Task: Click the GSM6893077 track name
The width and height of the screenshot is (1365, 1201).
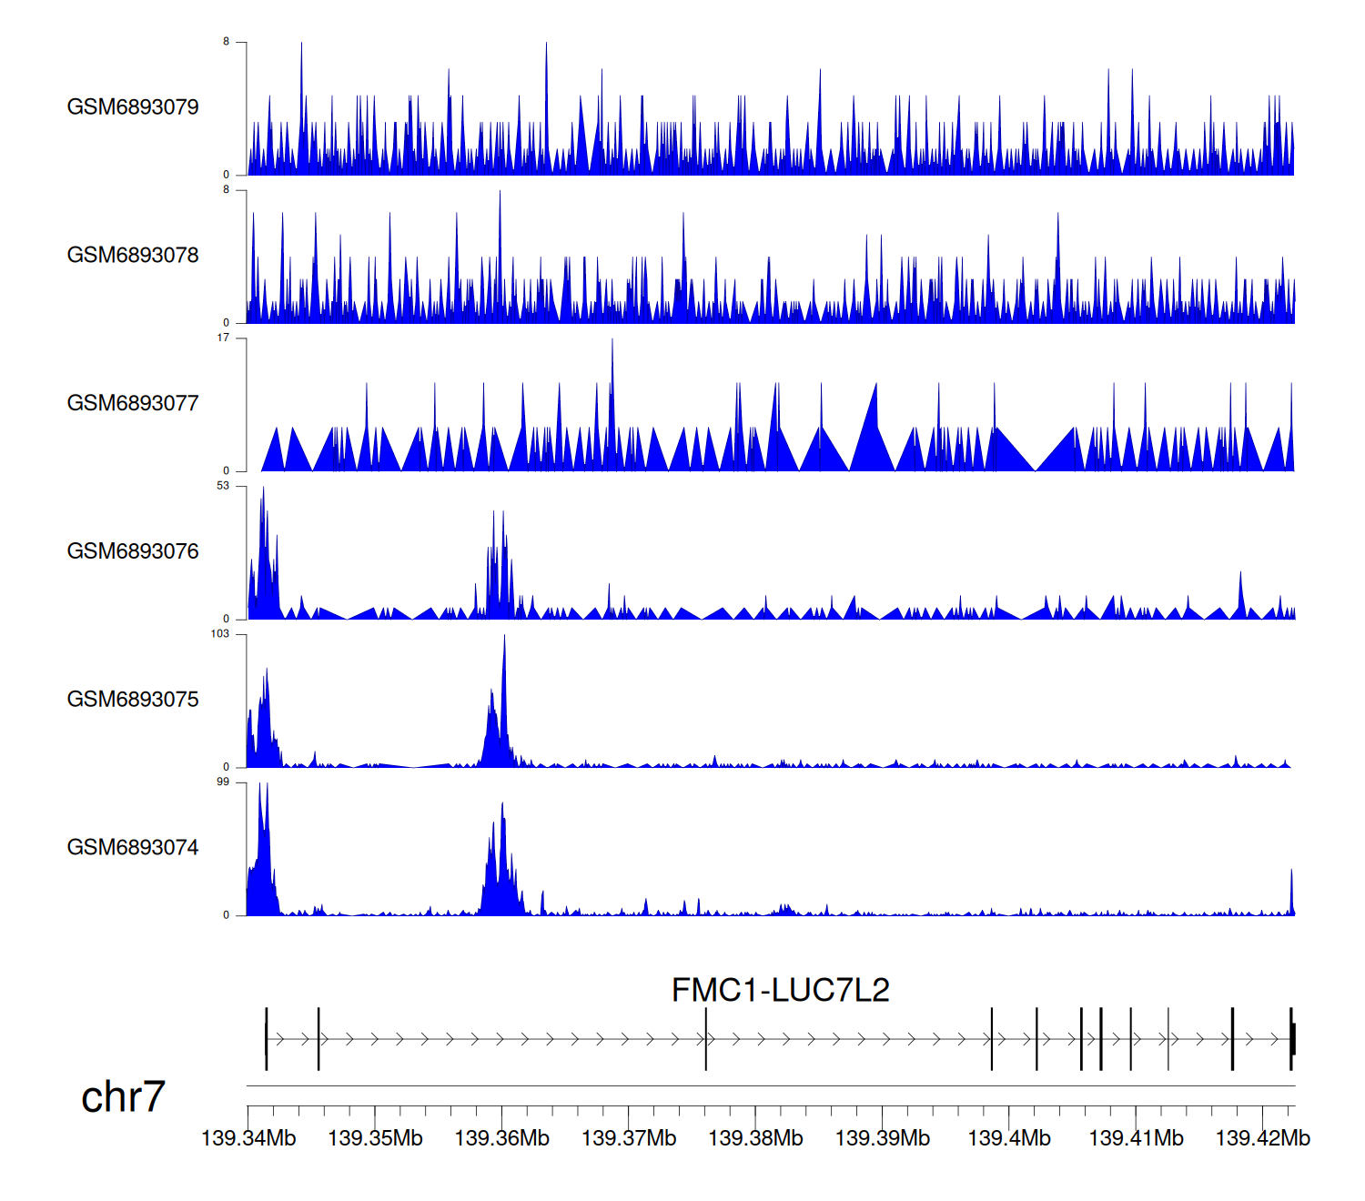Action: 133,404
